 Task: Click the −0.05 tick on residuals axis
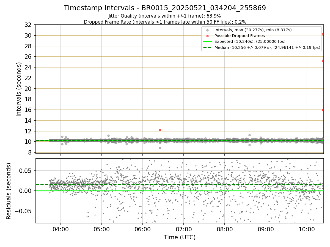click(x=23, y=211)
